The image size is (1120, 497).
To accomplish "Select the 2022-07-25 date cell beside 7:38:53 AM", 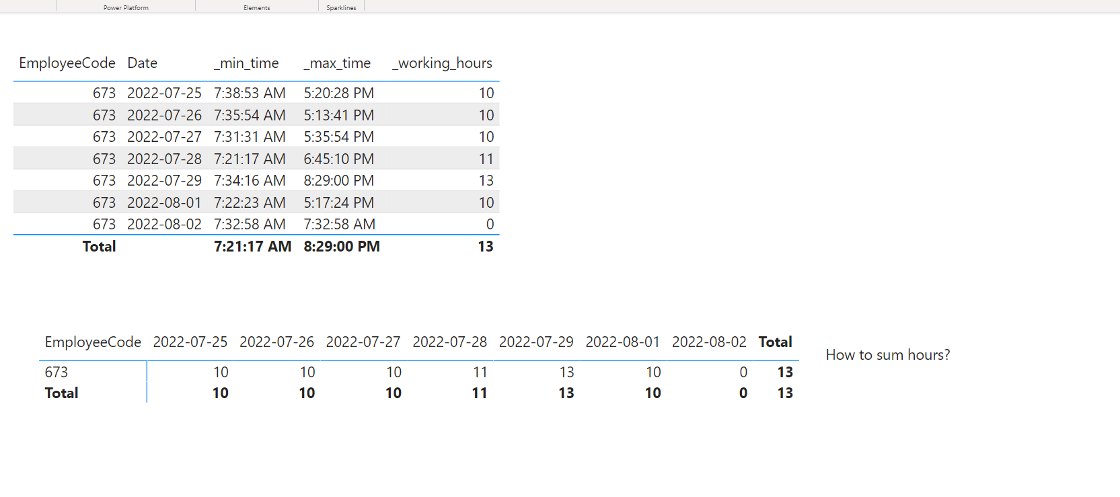I will [164, 93].
